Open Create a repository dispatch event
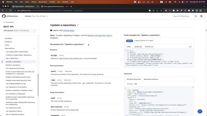 (x=19, y=90)
